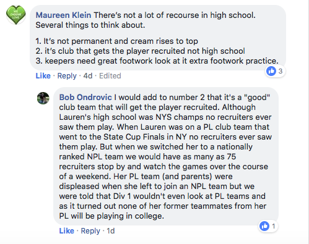Click Bob's closing line 'PL will be playing in college'
Viewport: 309px width, 244px height.
coord(111,216)
